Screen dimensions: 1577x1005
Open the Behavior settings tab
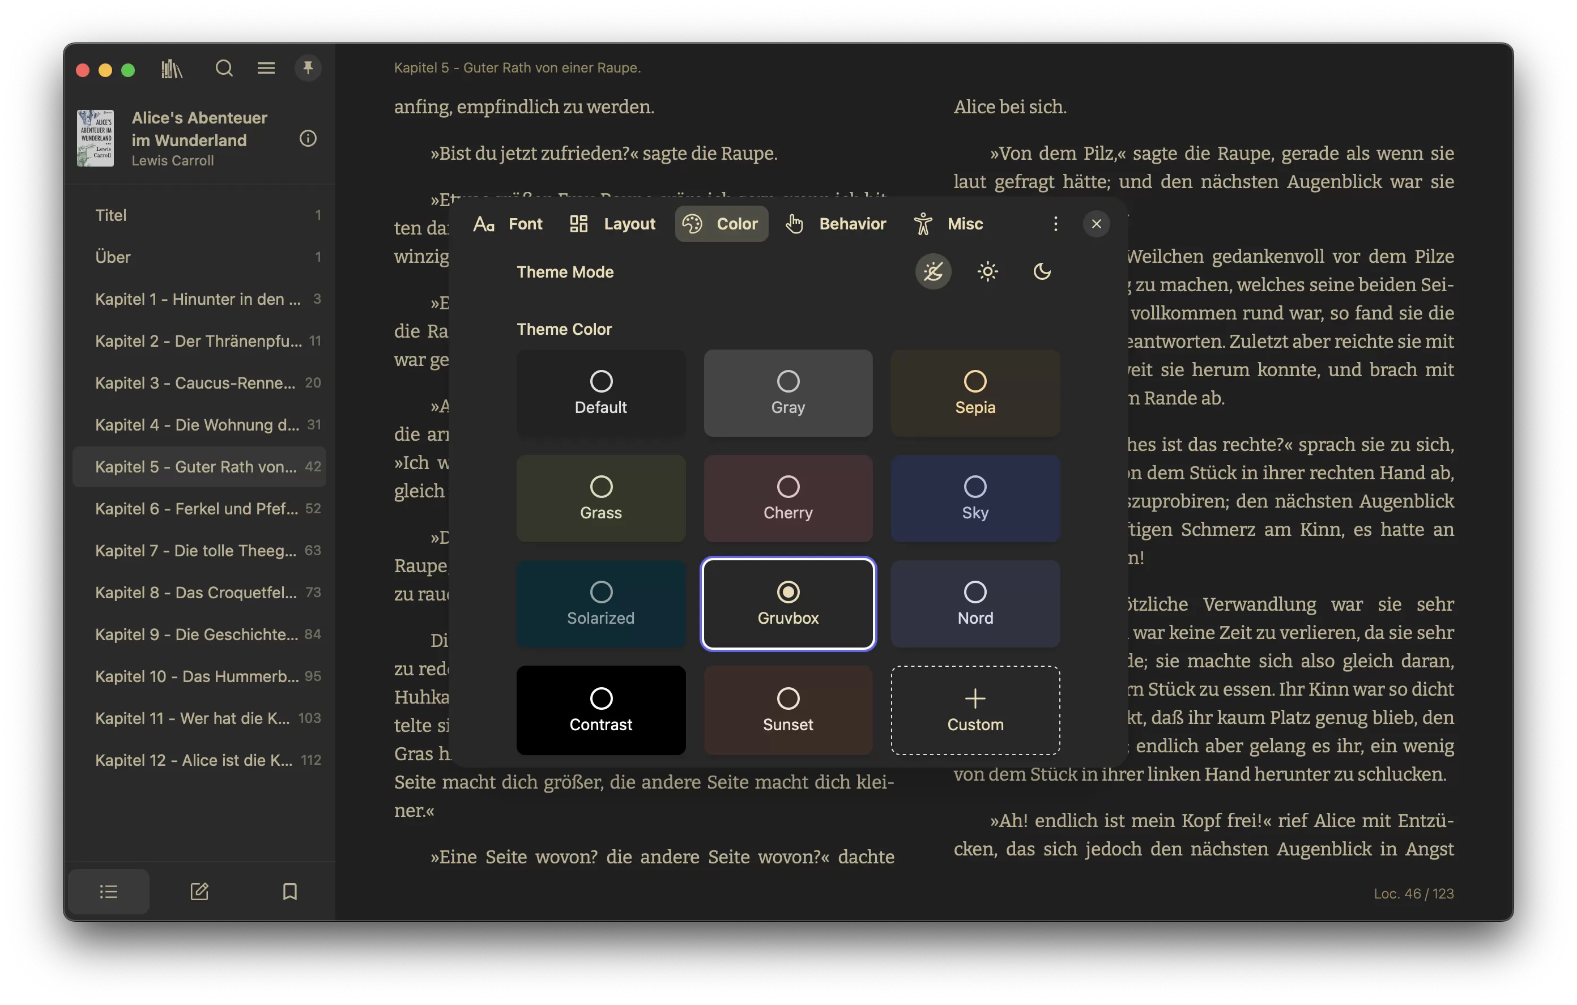pos(836,223)
